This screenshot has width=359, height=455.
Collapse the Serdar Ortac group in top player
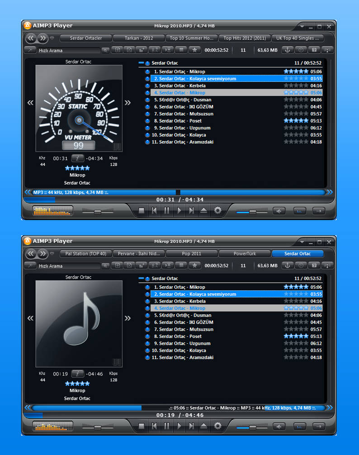(x=141, y=63)
